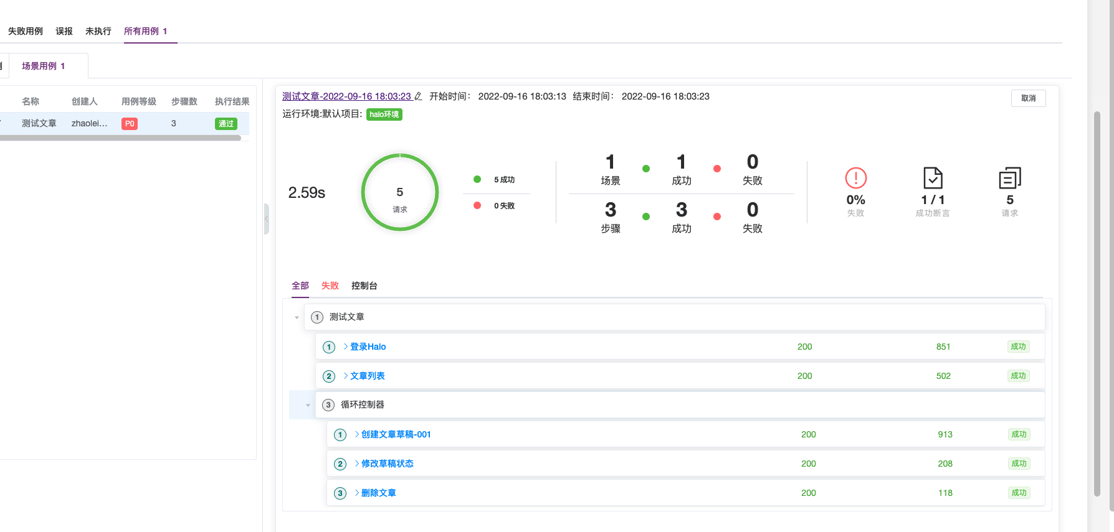Click number badge of 测试文章 scenario

[x=317, y=317]
